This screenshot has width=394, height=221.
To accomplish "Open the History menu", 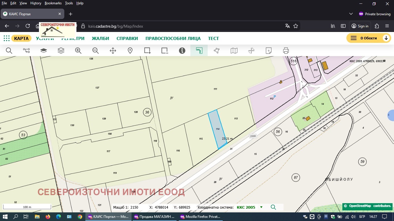I will (35, 3).
